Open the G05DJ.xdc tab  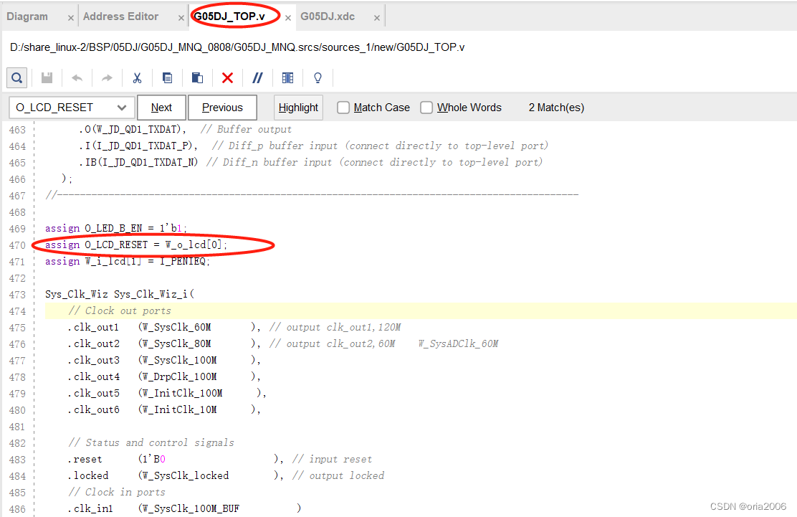[x=328, y=15]
